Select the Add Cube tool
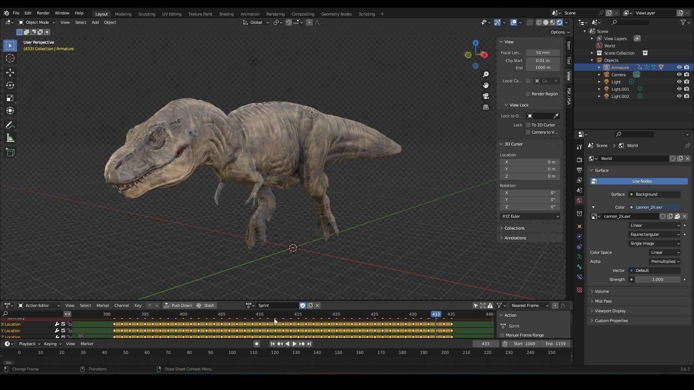 tap(10, 152)
